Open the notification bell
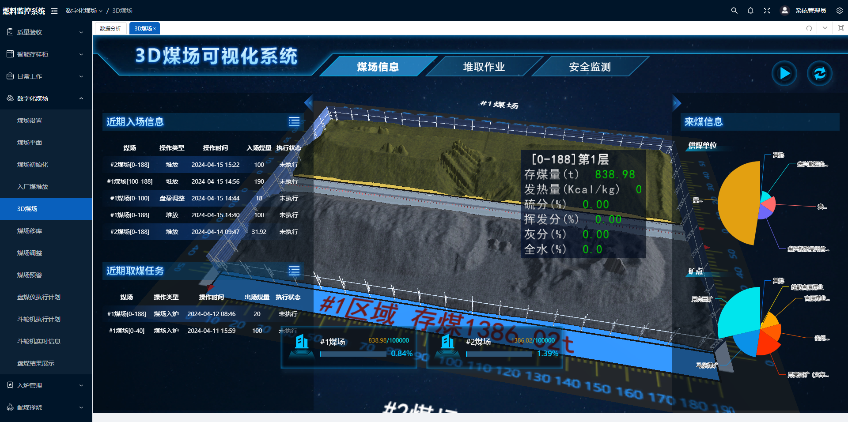This screenshot has height=422, width=848. 750,11
